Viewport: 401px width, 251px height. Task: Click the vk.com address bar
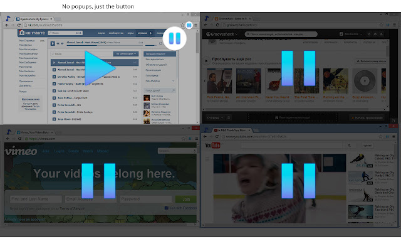click(103, 25)
